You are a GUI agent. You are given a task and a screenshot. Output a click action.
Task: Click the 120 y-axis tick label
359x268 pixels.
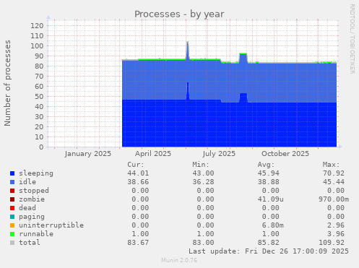[37, 26]
